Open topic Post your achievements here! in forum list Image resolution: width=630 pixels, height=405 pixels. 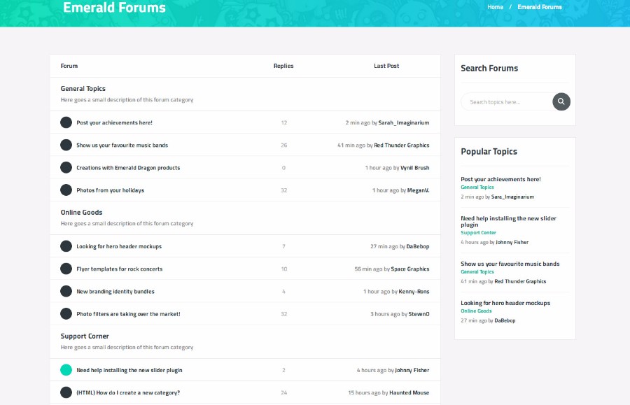[115, 123]
